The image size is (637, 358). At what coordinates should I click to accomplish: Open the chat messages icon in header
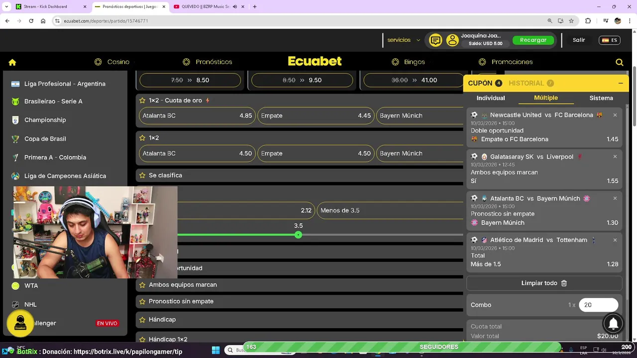pyautogui.click(x=435, y=40)
